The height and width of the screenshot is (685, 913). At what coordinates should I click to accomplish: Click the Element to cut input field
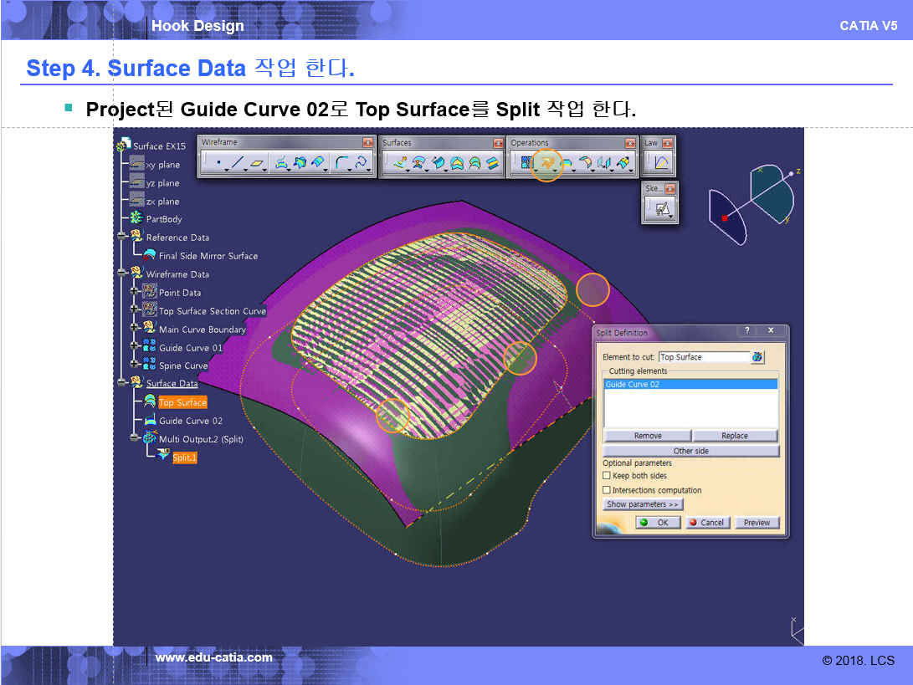(x=703, y=357)
